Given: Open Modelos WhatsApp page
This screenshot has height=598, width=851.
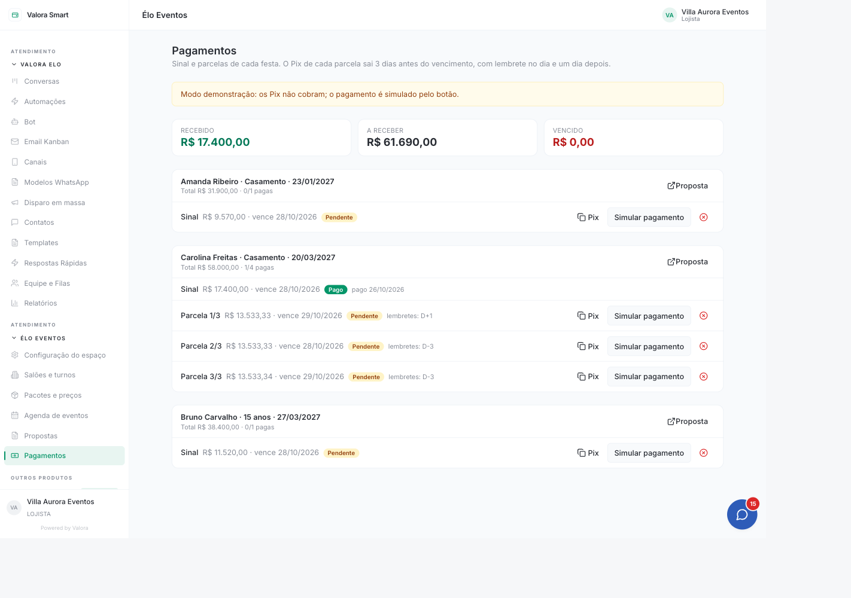Looking at the screenshot, I should point(65,182).
